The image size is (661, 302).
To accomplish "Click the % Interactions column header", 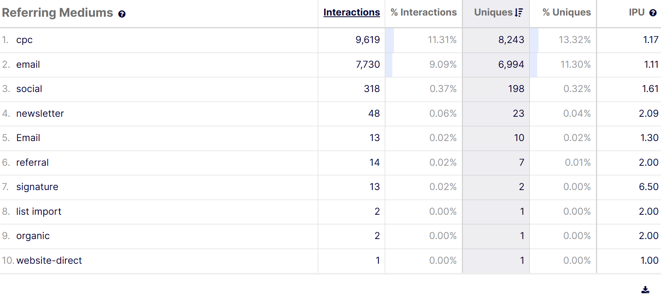I will [424, 12].
